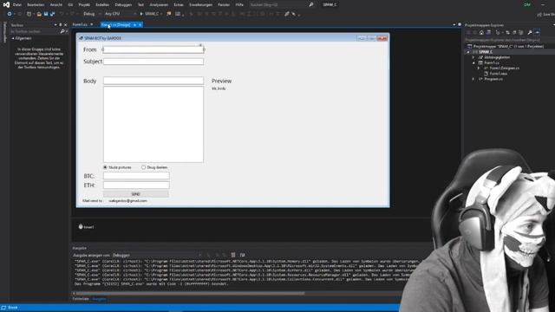The width and height of the screenshot is (555, 312).
Task: Click the Visual Studio logo icon
Action: pyautogui.click(x=6, y=4)
